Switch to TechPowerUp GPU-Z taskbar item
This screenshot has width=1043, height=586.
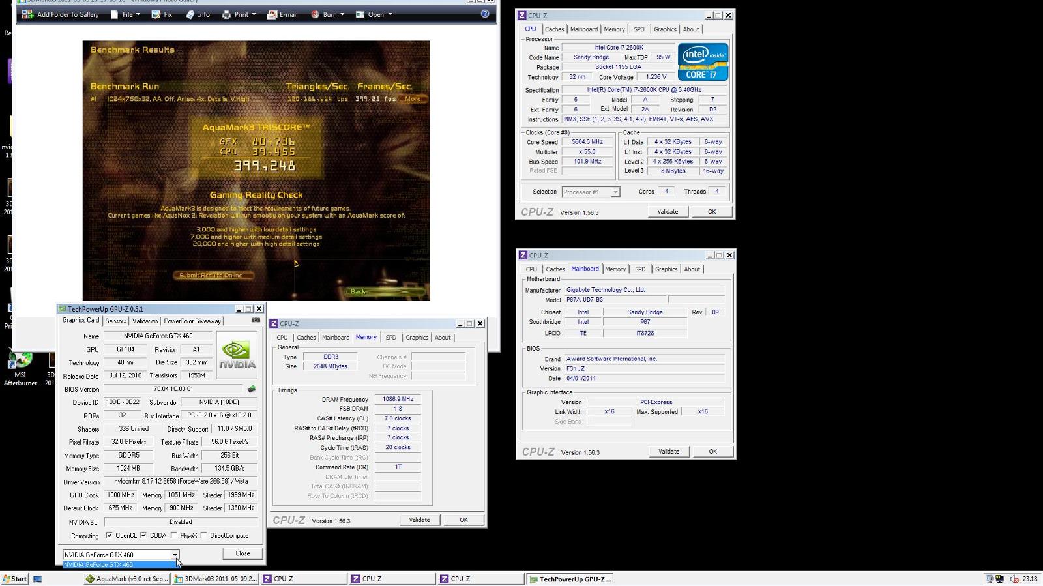[x=570, y=579]
